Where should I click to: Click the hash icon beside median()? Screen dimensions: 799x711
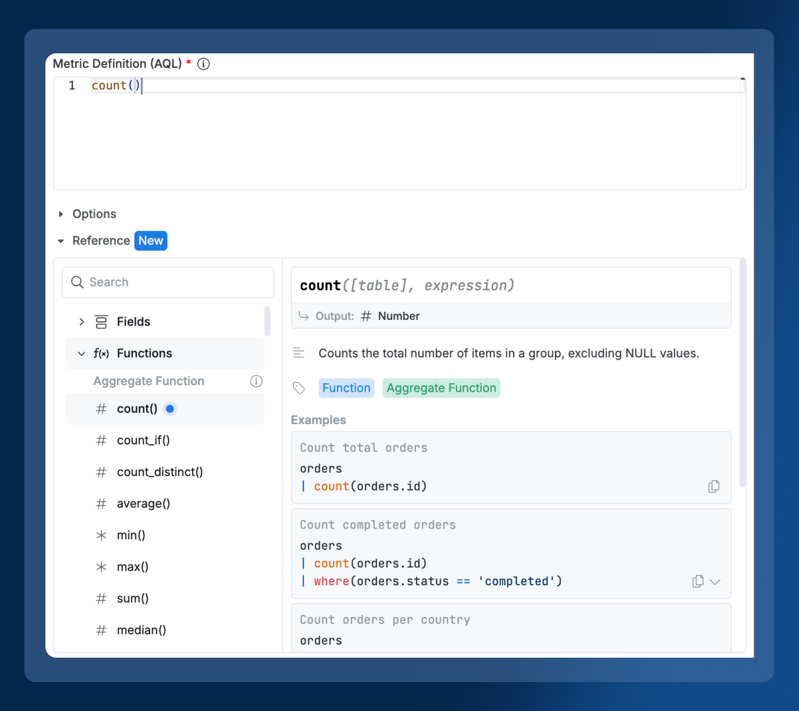pyautogui.click(x=101, y=630)
